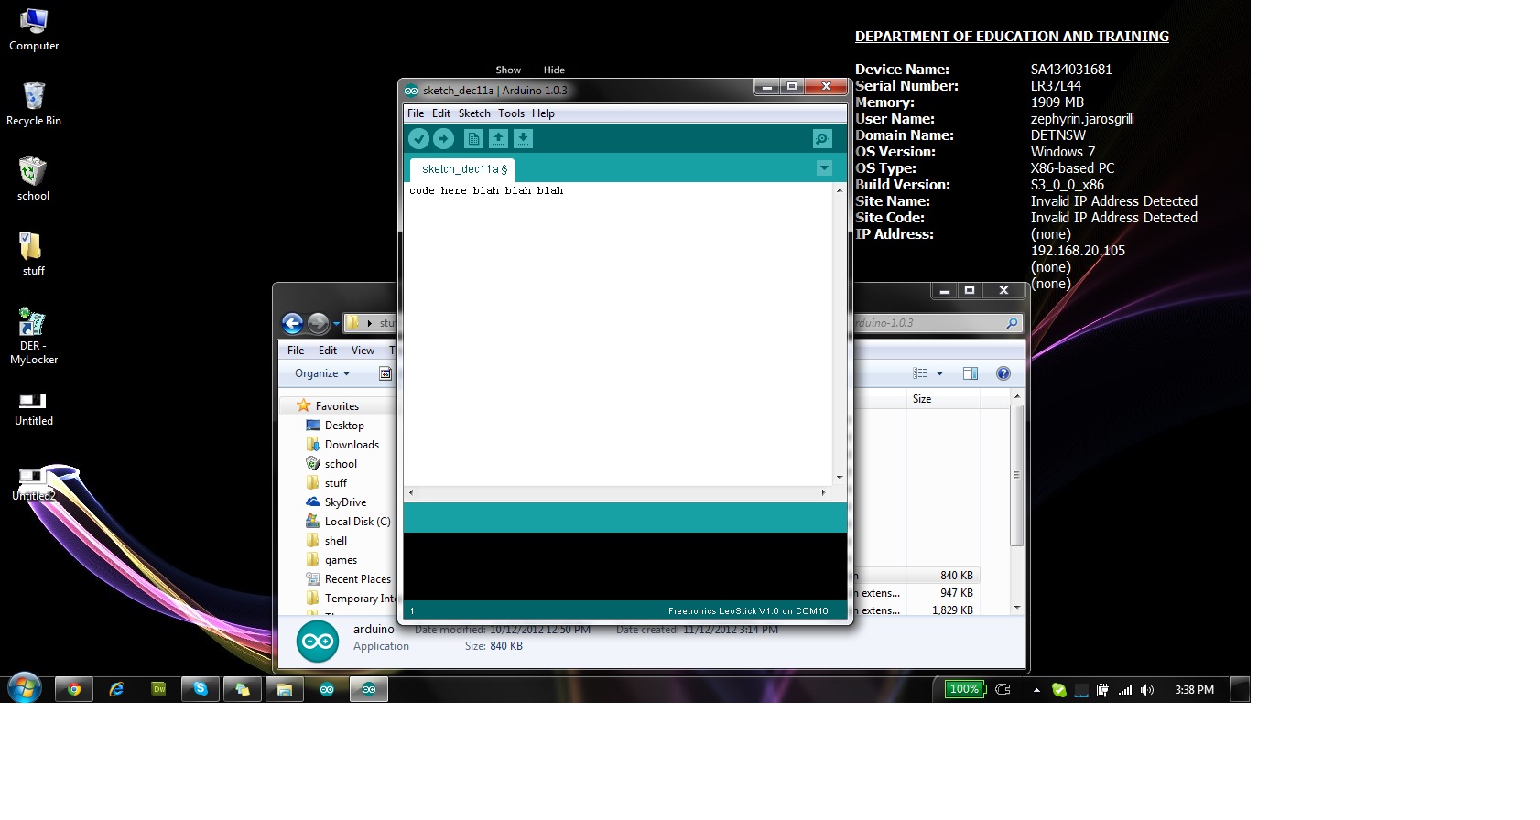Screen dimensions: 1540x820
Task: Open the Explorer File menu
Action: click(x=296, y=351)
